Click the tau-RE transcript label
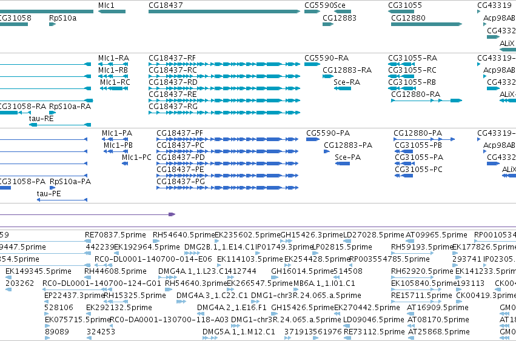Image resolution: width=516 pixels, height=341 pixels. click(41, 119)
